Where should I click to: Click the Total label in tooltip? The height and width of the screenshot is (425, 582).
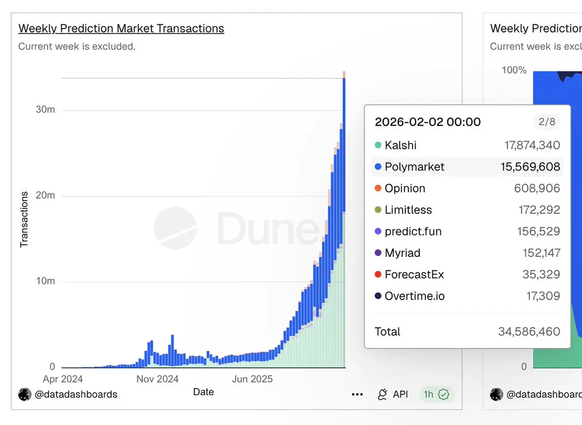(388, 331)
